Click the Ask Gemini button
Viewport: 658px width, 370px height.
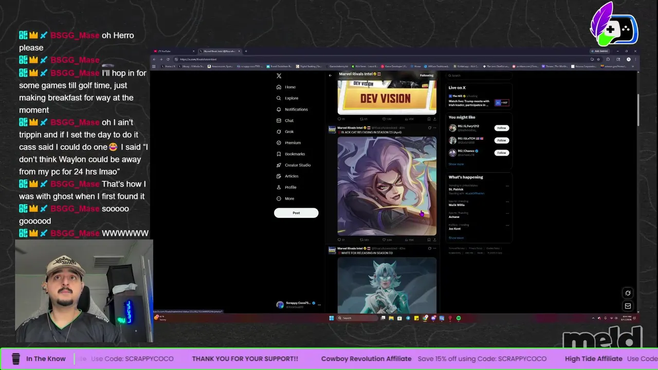599,51
